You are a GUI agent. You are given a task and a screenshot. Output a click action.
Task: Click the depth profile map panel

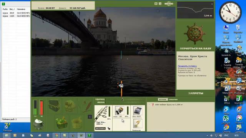195,10
